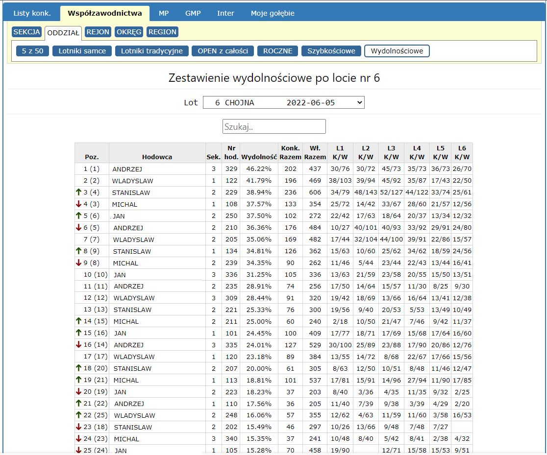Open the Lotniki tradycyjne ranking
This screenshot has height=455, width=547.
pyautogui.click(x=151, y=51)
